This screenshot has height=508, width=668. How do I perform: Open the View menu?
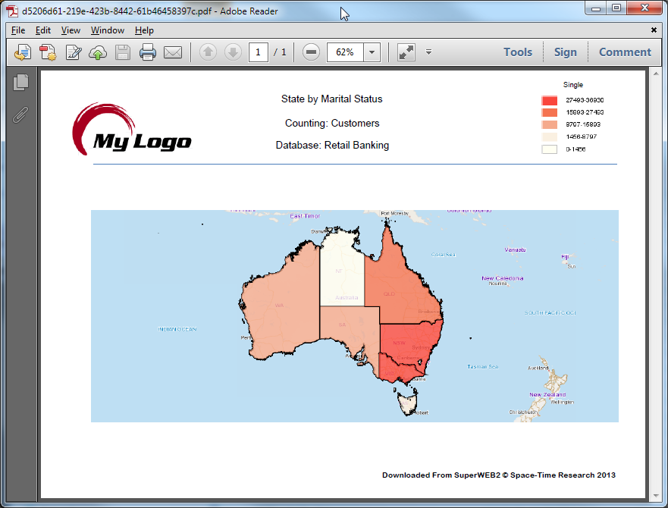click(x=71, y=30)
